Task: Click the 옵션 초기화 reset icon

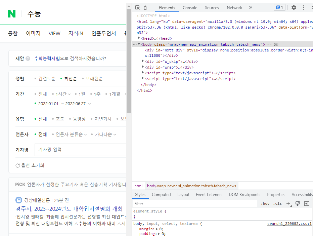Action: pos(17,165)
